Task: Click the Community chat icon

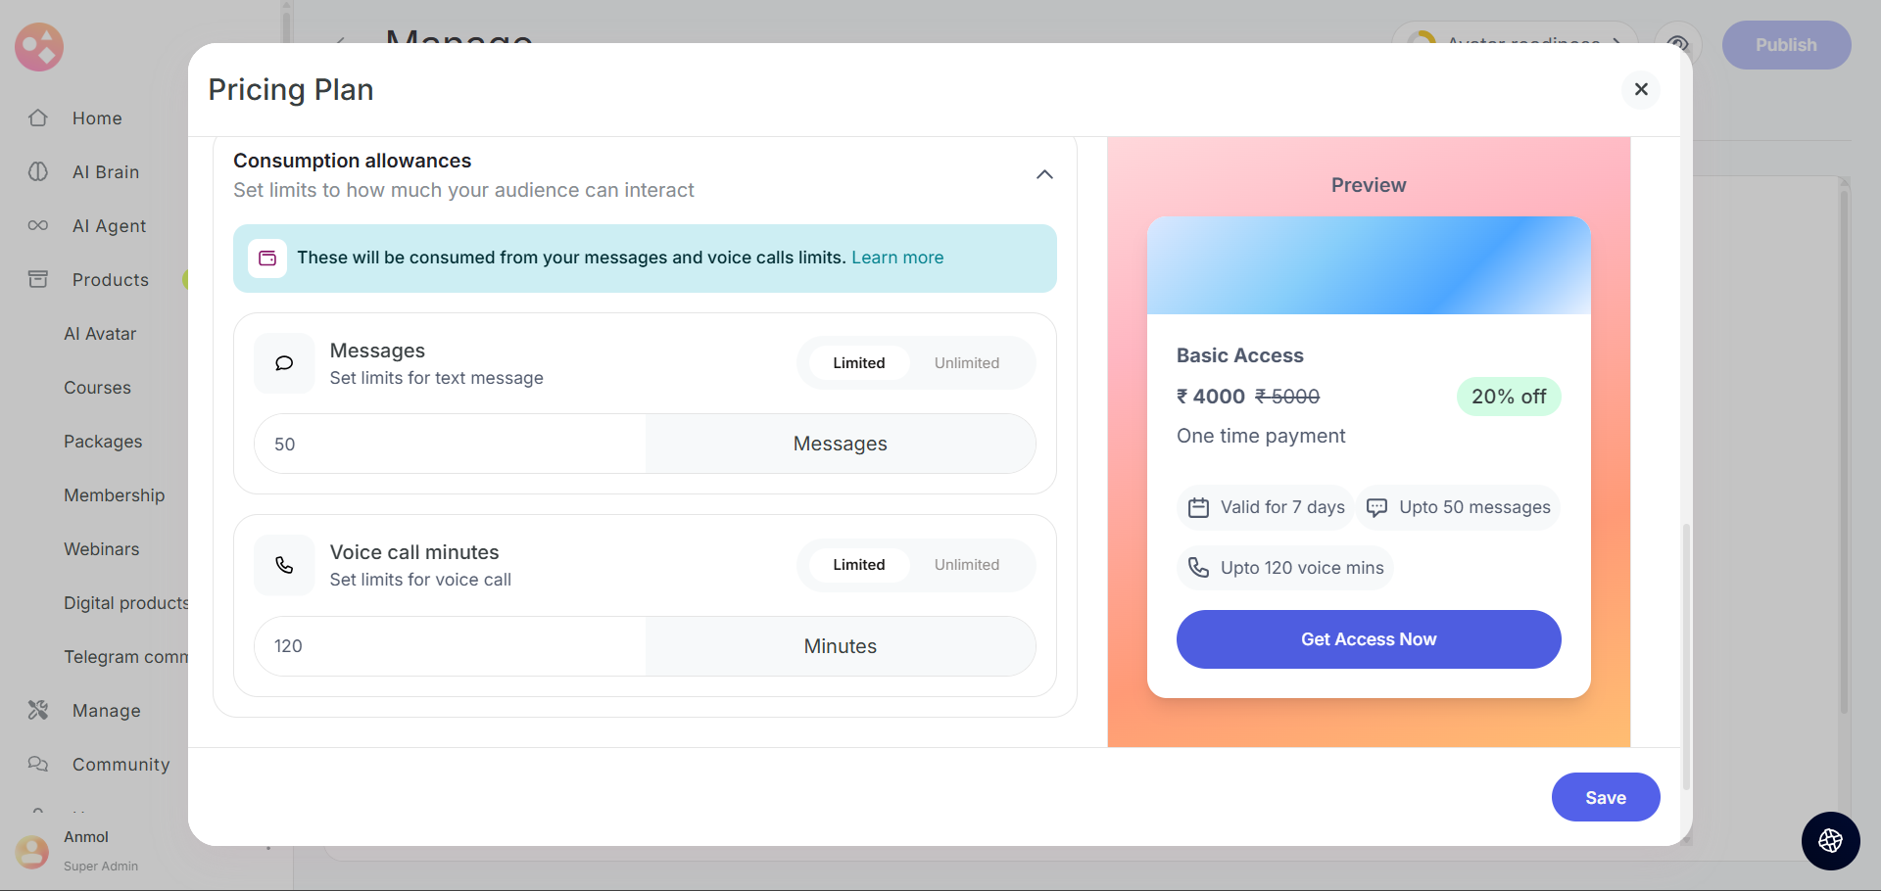Action: (38, 764)
